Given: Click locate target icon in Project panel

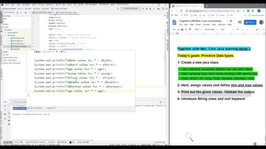Looking at the screenshot, I should click(x=17, y=12).
